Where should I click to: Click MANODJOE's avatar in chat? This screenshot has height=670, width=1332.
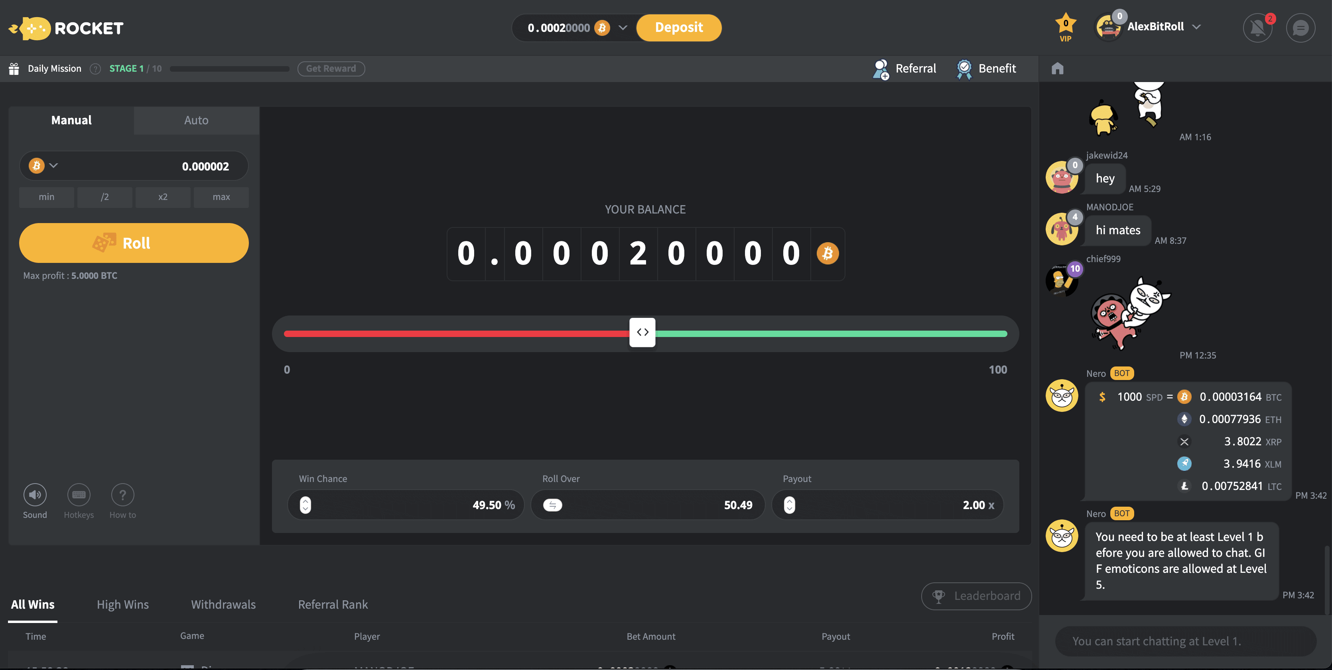click(1062, 228)
